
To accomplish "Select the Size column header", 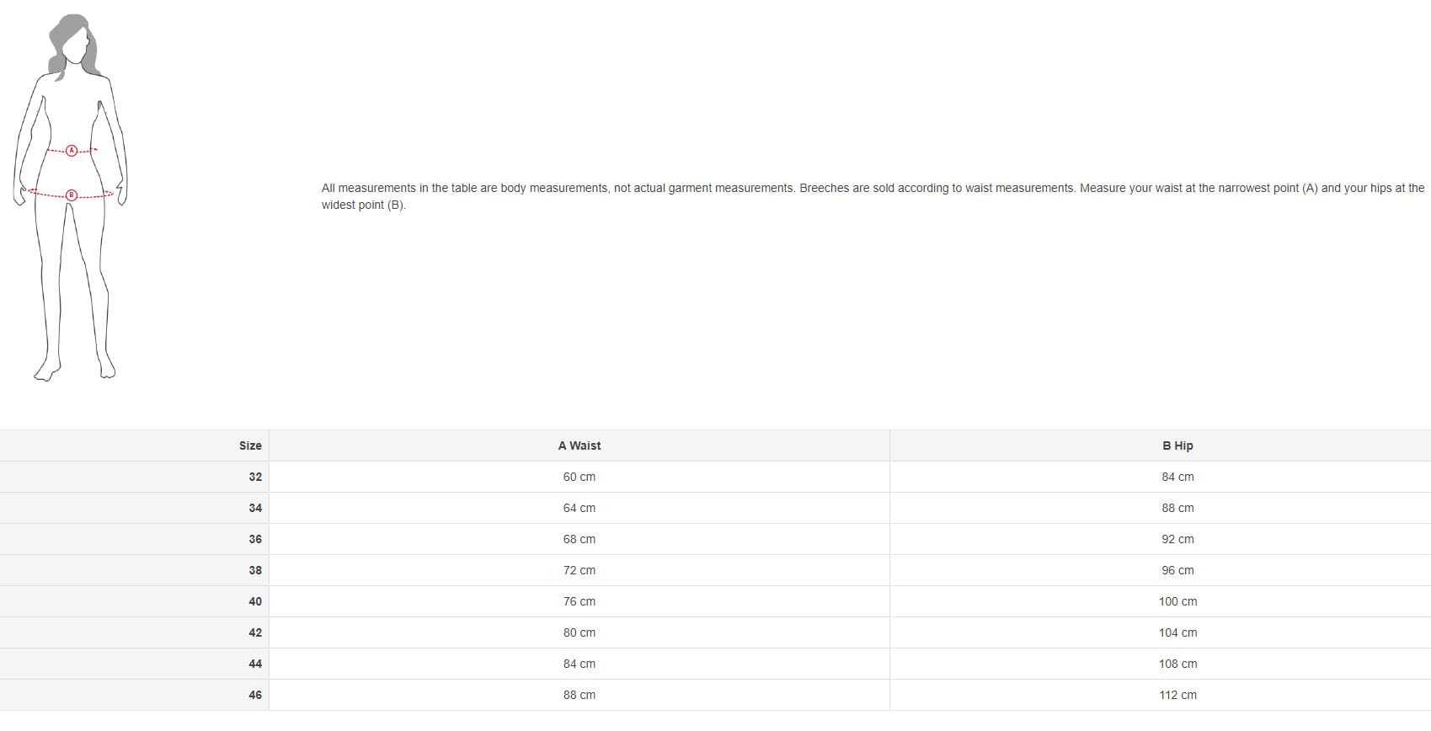I will pos(250,446).
